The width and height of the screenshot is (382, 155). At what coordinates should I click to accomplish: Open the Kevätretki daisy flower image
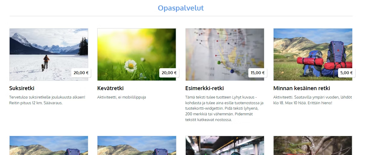click(137, 54)
